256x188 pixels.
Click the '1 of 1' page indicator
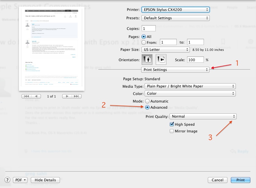click(52, 96)
